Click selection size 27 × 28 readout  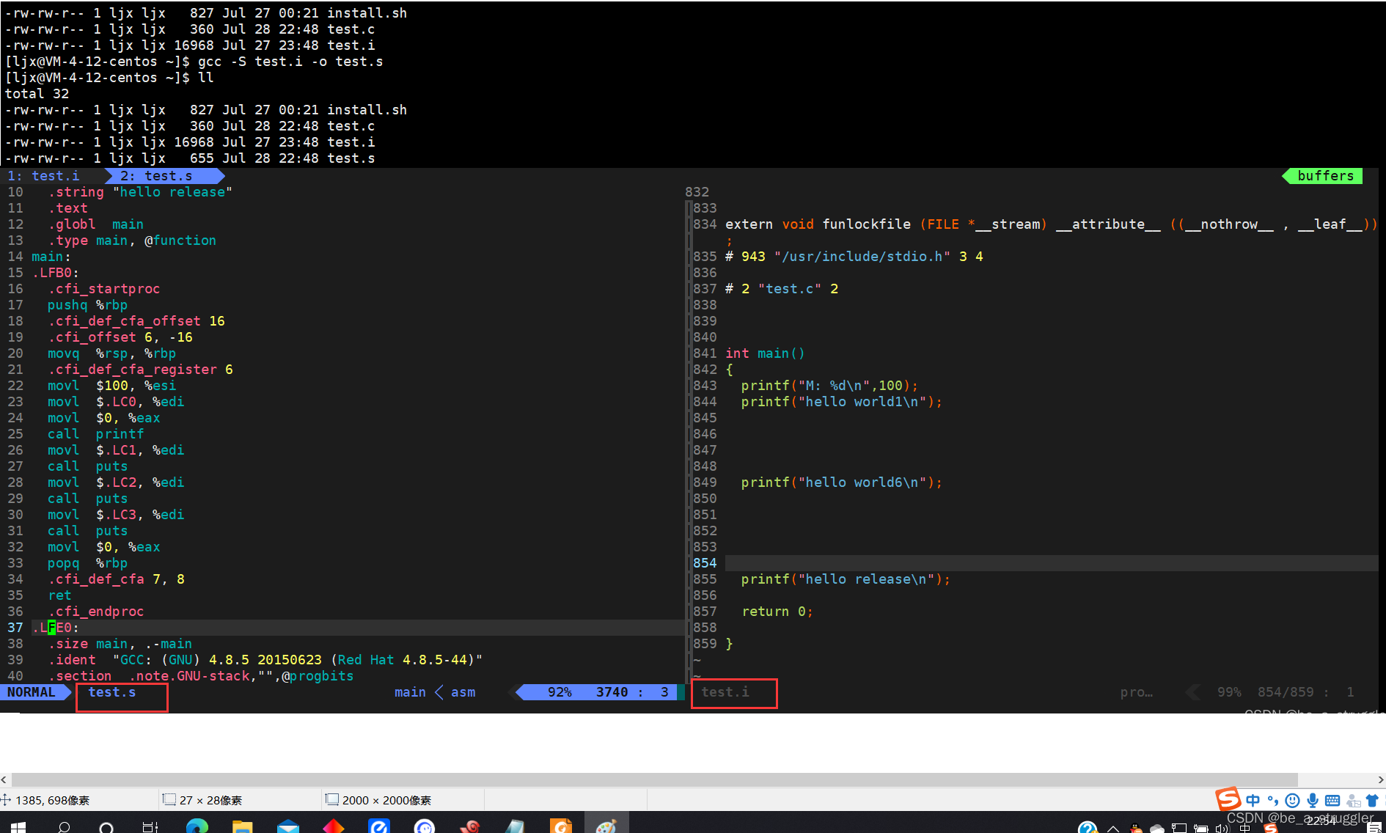210,800
